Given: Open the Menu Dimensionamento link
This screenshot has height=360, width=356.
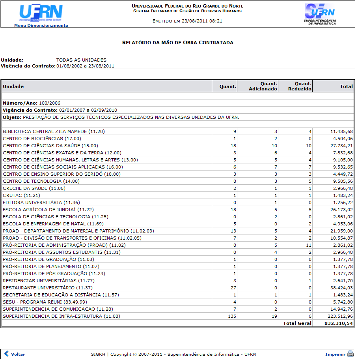Looking at the screenshot, I should click(x=41, y=26).
